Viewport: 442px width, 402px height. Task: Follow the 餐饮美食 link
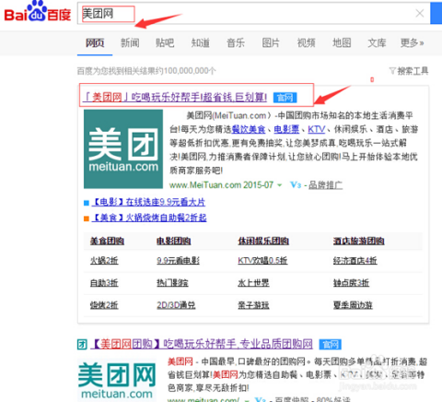(x=249, y=129)
